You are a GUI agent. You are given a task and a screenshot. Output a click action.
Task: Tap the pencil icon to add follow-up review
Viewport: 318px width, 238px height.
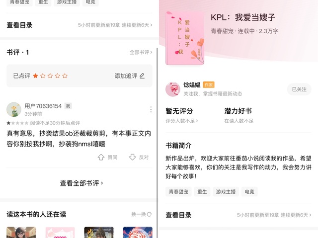tap(142, 76)
